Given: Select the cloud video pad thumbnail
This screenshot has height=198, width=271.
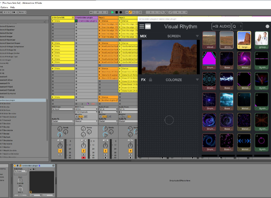Looking at the screenshot, I should (209, 39).
